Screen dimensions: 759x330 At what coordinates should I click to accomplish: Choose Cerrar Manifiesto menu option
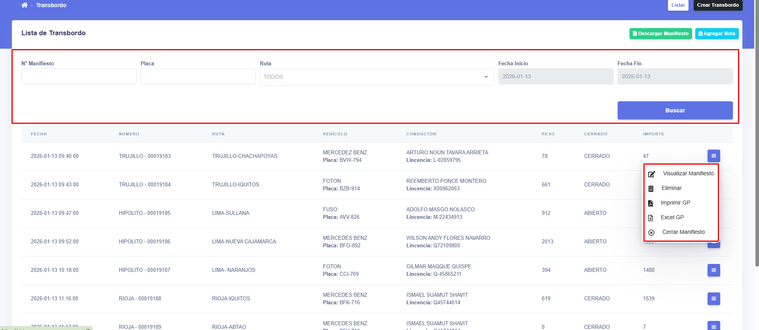[x=683, y=232]
